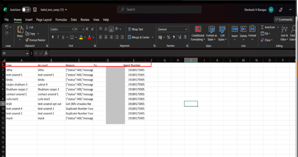Click the Decrease Decimal icon
The image size is (298, 157).
pos(185,37)
